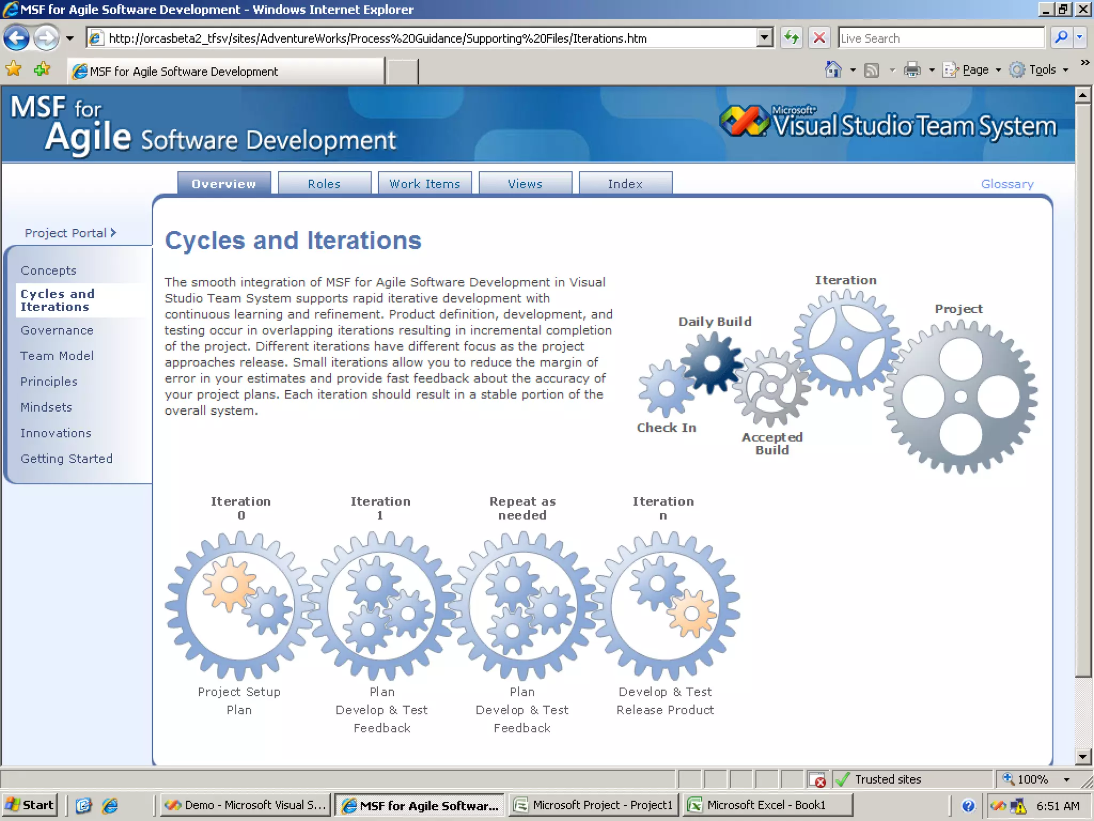The image size is (1094, 821).
Task: Click the RSS Feeds toolbar icon
Action: [872, 70]
